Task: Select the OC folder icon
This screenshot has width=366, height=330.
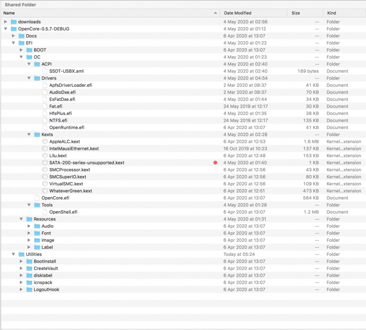Action: tap(29, 57)
